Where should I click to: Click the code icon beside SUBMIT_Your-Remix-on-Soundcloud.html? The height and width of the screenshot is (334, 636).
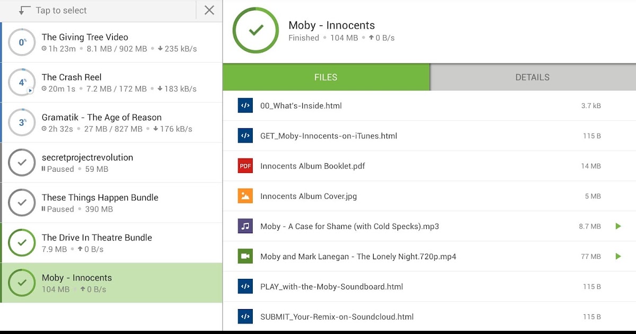[x=245, y=316]
